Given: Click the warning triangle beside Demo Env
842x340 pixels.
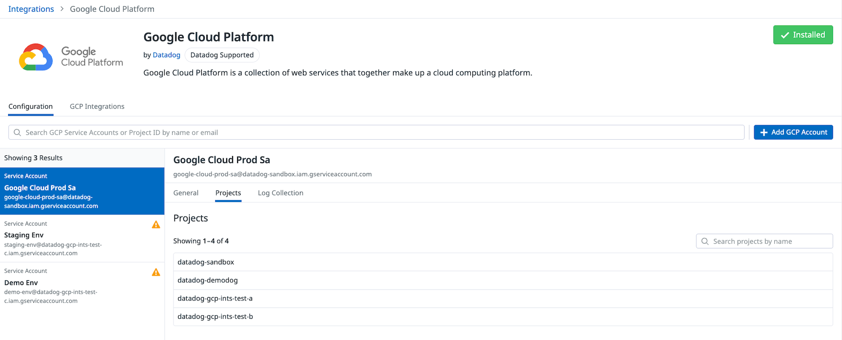Looking at the screenshot, I should point(156,273).
